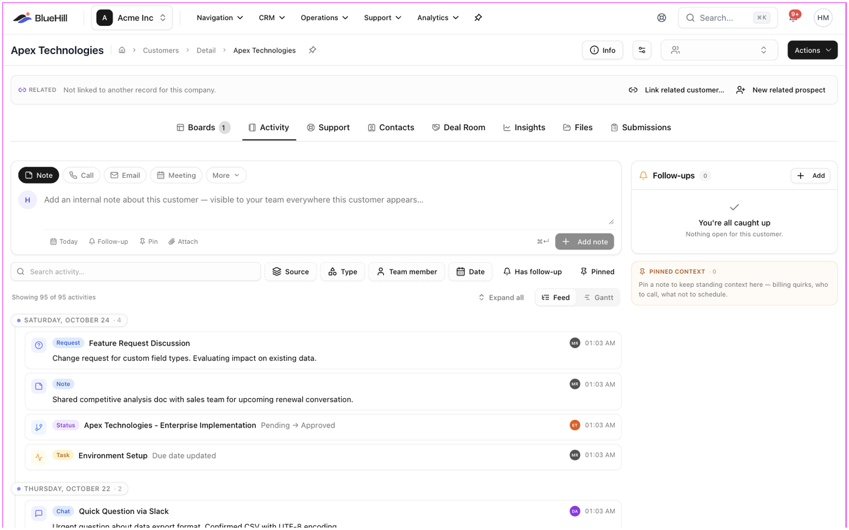Click the task icon on Environment Setup
This screenshot has width=849, height=530.
(39, 457)
